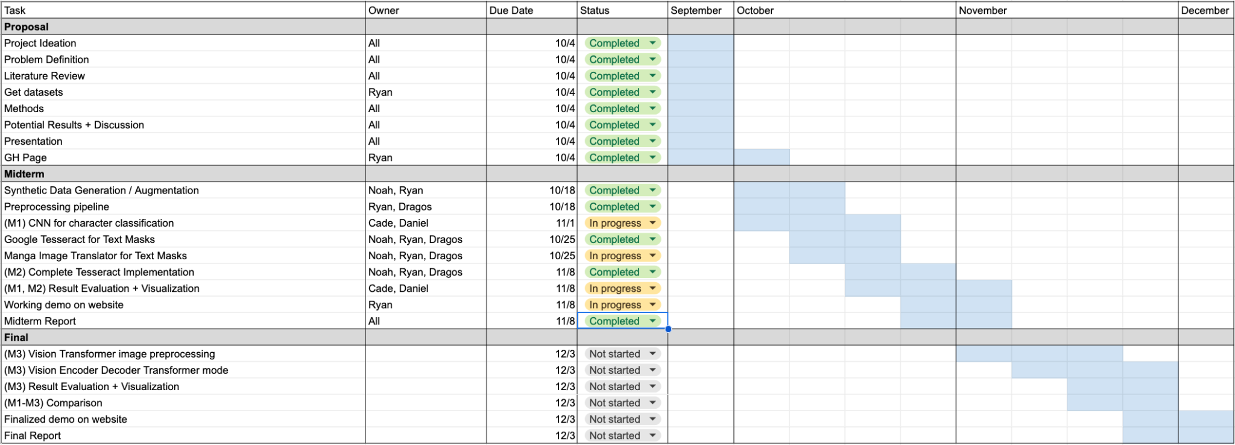Viewport: 1235px width, 445px height.
Task: Click the Midterm Report task cell
Action: click(183, 321)
